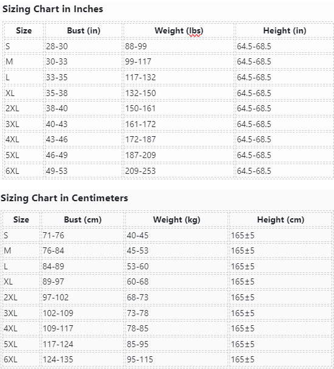Select the 209-253 weight cell
The image size is (334, 369).
pos(179,171)
